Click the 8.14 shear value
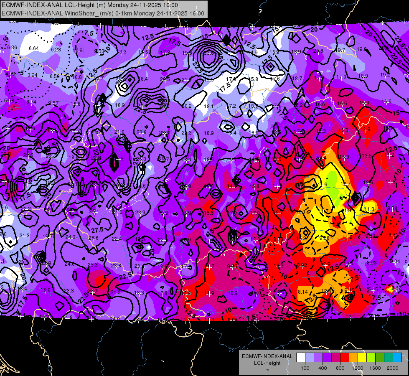The image size is (409, 376). (x=302, y=292)
